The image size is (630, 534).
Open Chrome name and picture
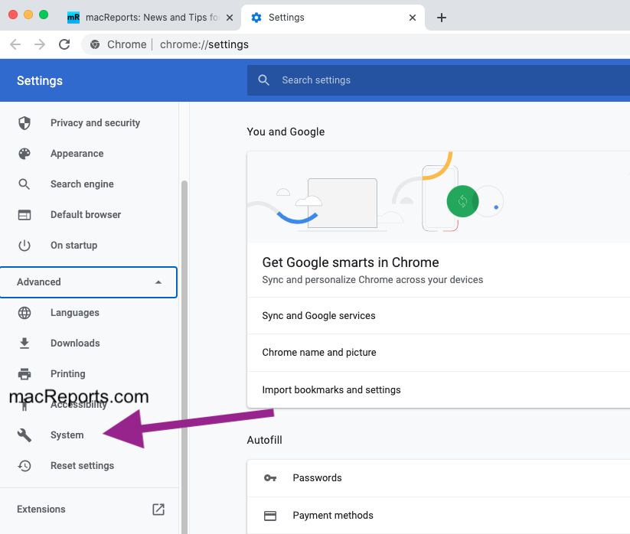point(439,353)
